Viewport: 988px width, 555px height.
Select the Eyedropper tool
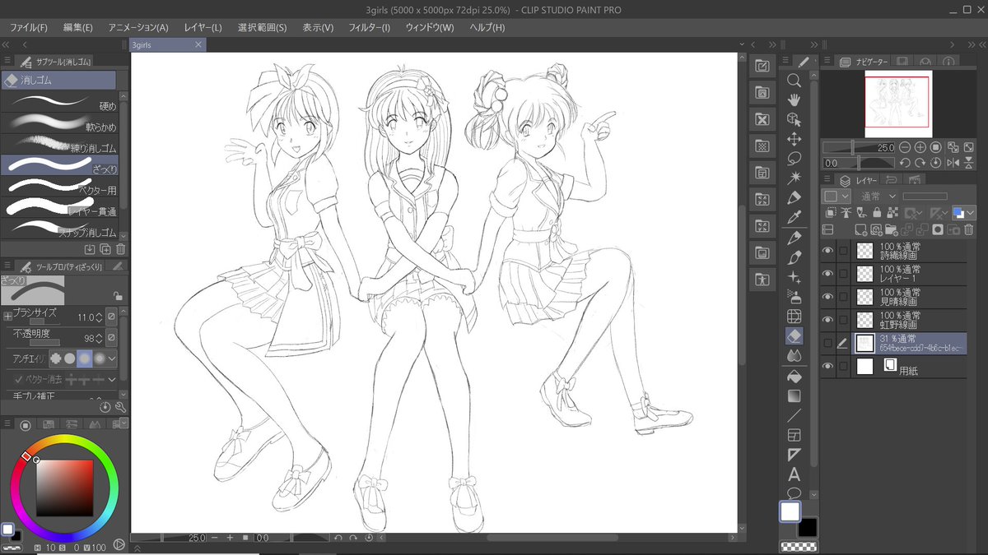(x=795, y=218)
